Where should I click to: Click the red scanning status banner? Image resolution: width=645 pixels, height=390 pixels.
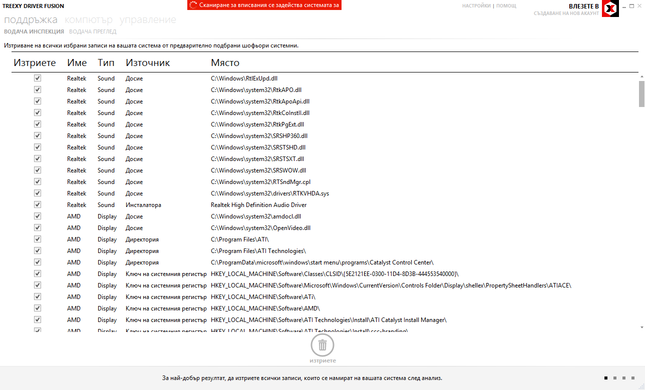pos(264,5)
